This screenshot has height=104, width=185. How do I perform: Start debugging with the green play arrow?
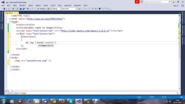coord(38,9)
